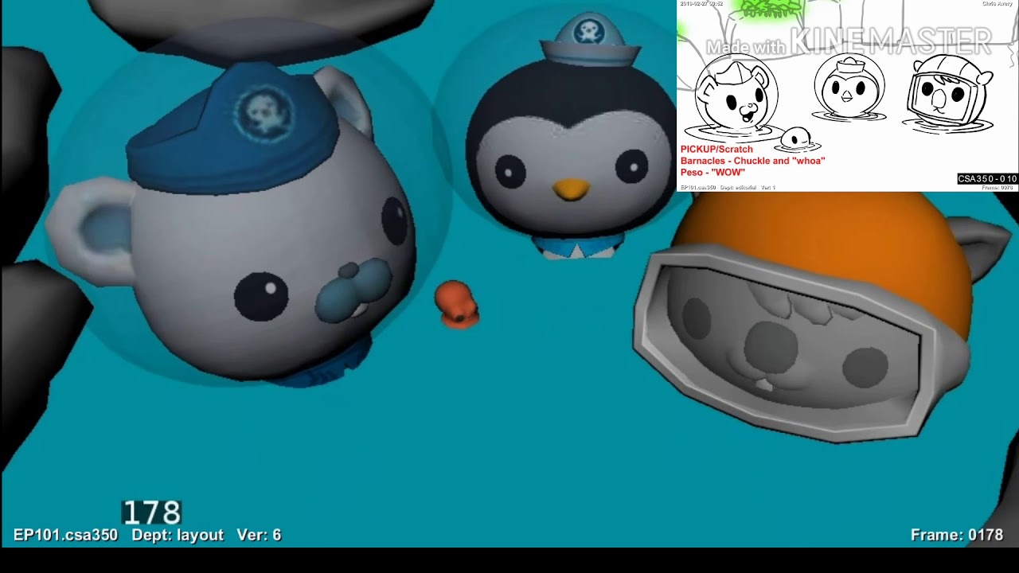Screen dimensions: 1019x573
Task: Click the "Frame: 0178" readout
Action: click(957, 536)
